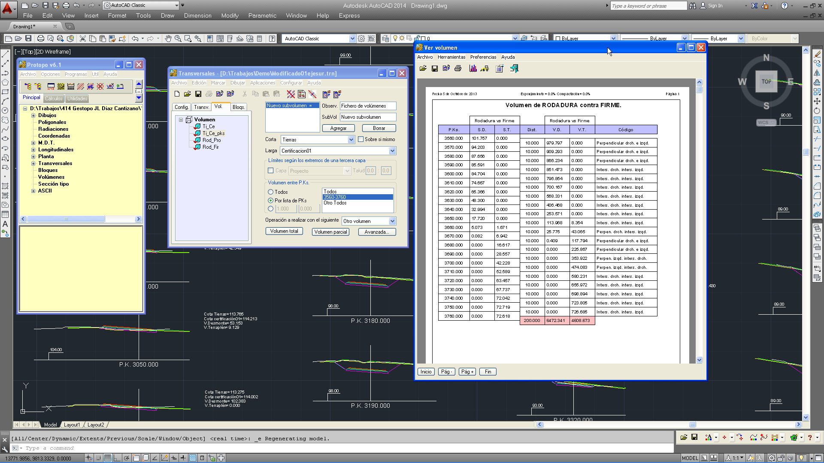Select the Polygon draw tool in left toolbar
The image size is (824, 463).
click(5, 82)
